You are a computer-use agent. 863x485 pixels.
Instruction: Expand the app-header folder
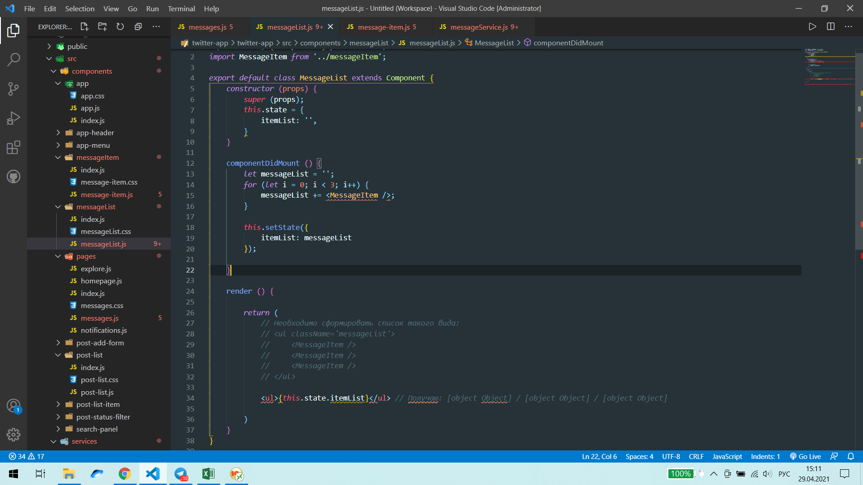coord(95,132)
